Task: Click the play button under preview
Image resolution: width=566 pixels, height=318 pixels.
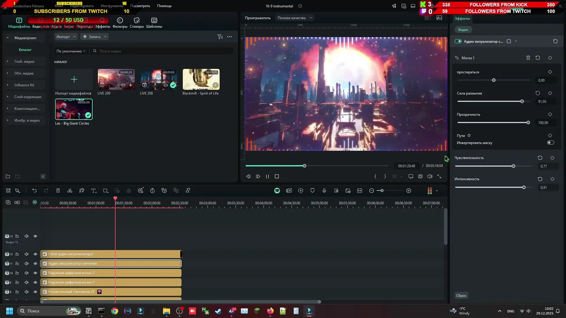Action: click(258, 177)
